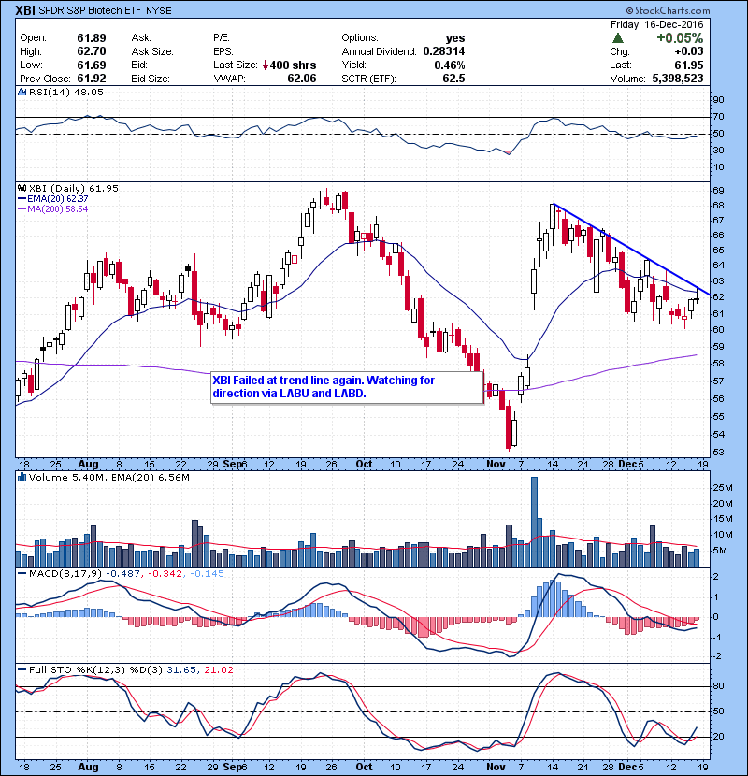Image resolution: width=748 pixels, height=776 pixels.
Task: Click the candlestick icon beside XBI (Daily)
Action: [22, 188]
